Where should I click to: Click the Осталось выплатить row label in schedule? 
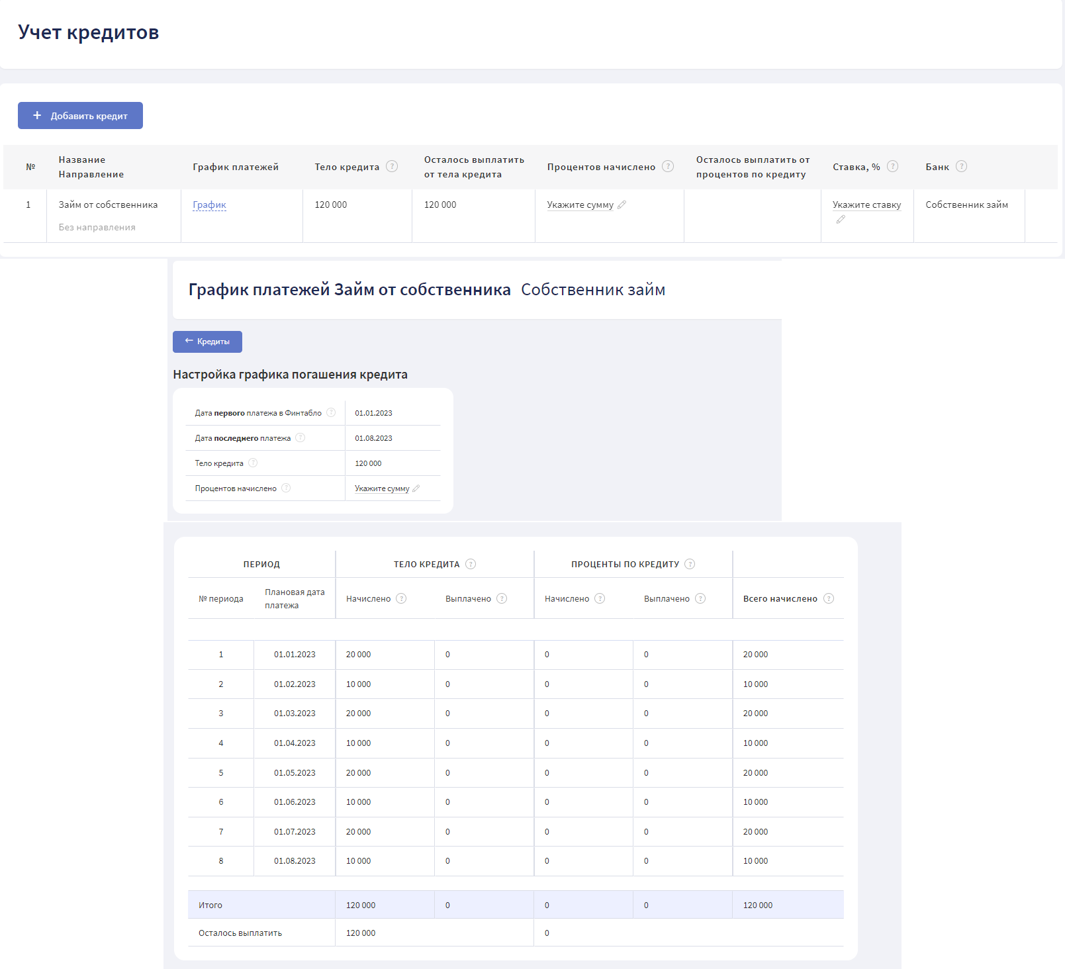point(240,933)
